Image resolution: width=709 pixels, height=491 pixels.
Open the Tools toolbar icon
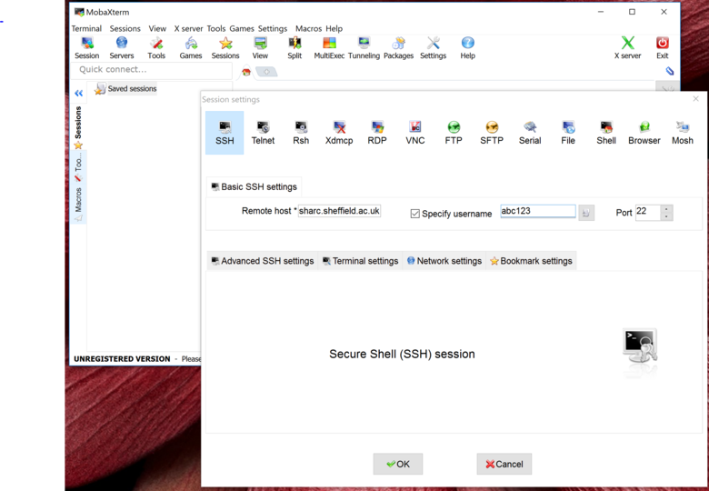[x=156, y=48]
